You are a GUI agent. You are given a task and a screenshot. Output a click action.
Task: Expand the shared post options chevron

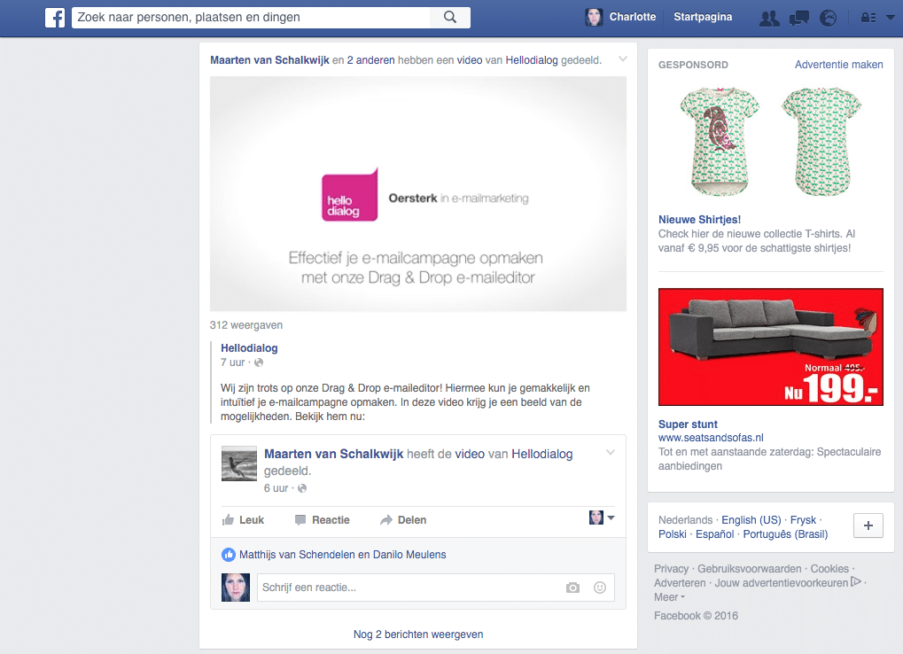tap(611, 452)
